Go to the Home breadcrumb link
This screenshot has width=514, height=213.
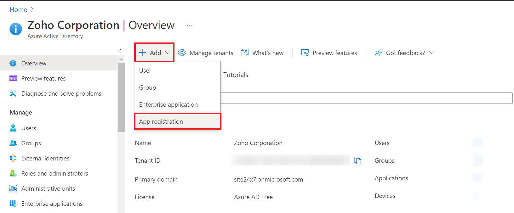click(x=18, y=10)
